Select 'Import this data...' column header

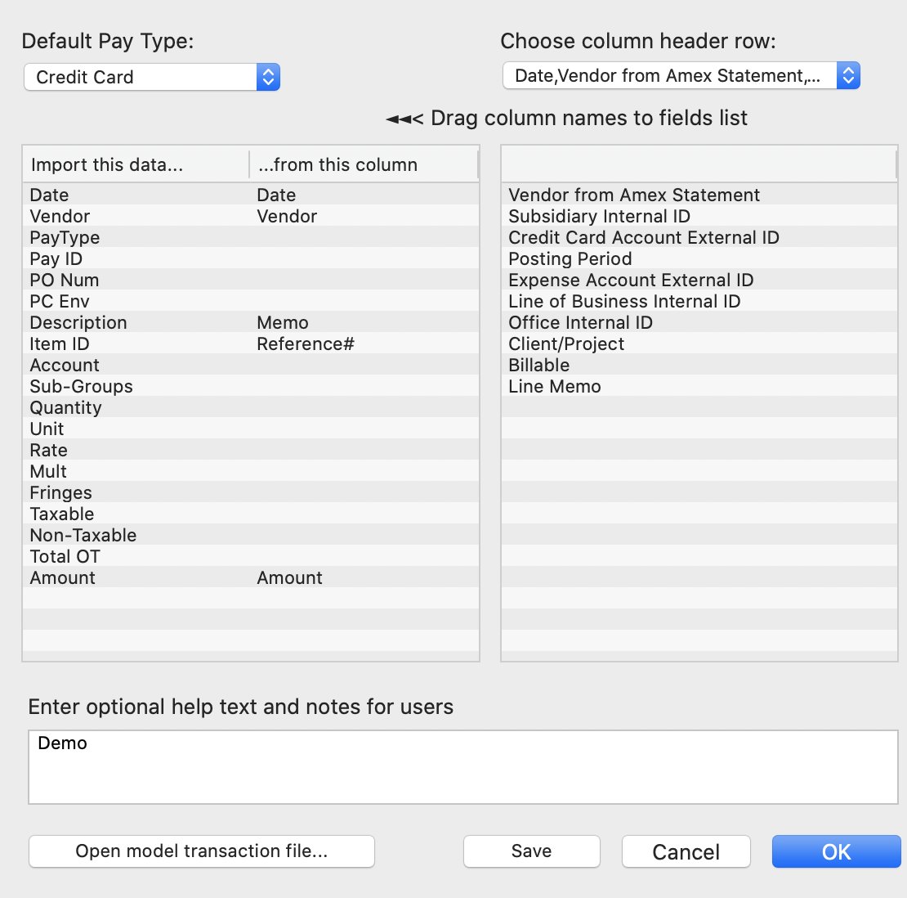click(x=136, y=165)
